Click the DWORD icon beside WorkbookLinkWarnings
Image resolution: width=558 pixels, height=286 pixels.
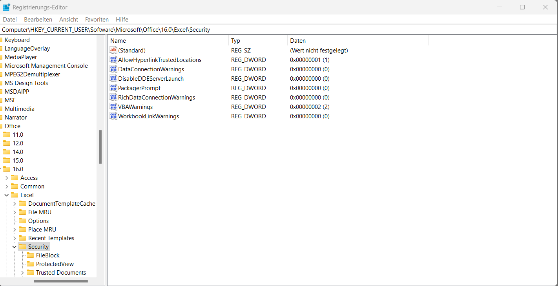pos(113,116)
